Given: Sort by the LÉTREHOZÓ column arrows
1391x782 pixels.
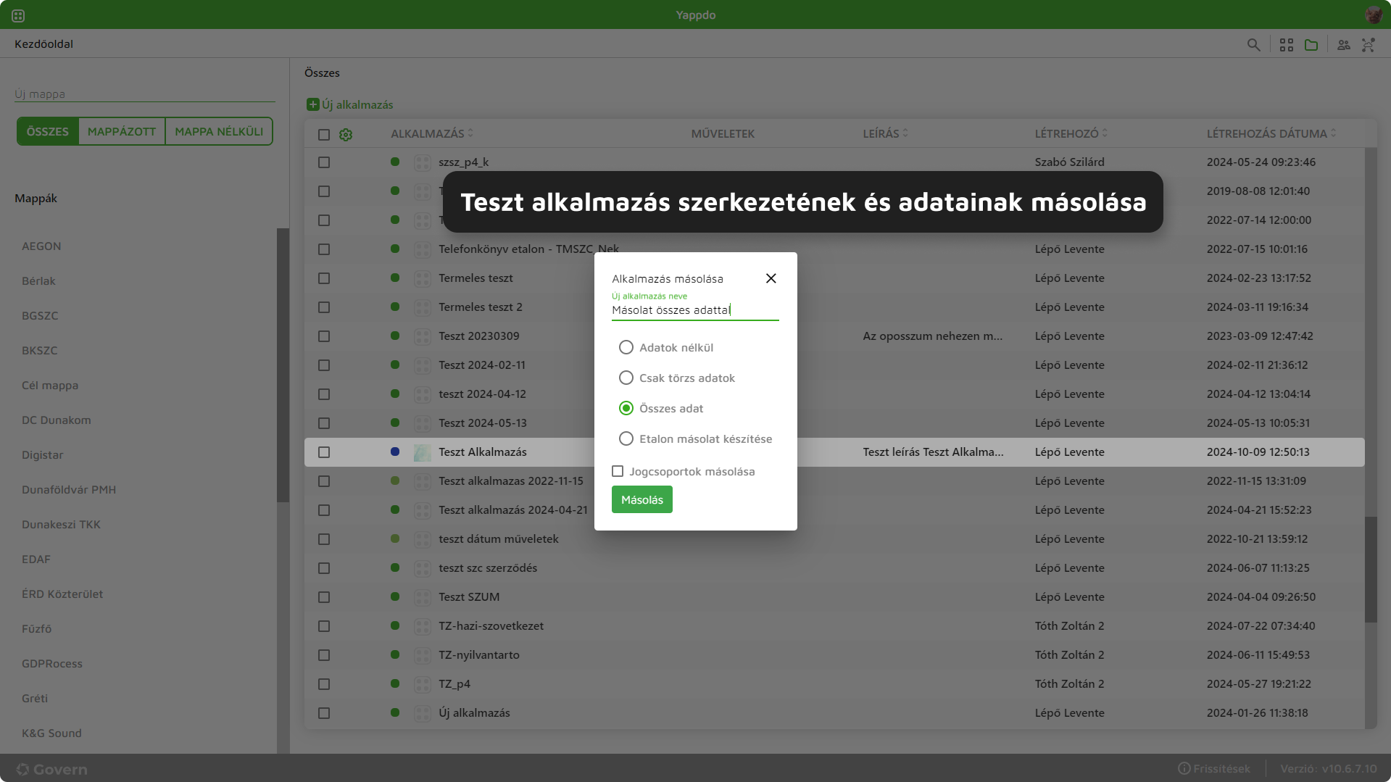Looking at the screenshot, I should 1105,133.
